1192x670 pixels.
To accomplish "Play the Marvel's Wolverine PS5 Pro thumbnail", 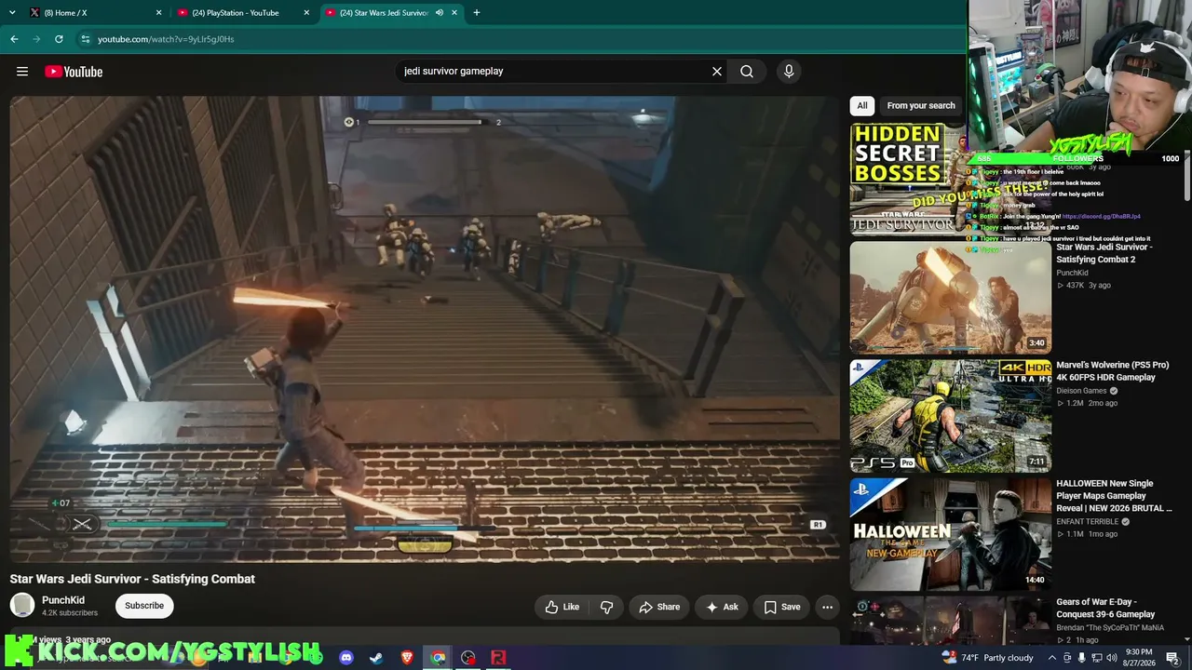I will tap(951, 416).
